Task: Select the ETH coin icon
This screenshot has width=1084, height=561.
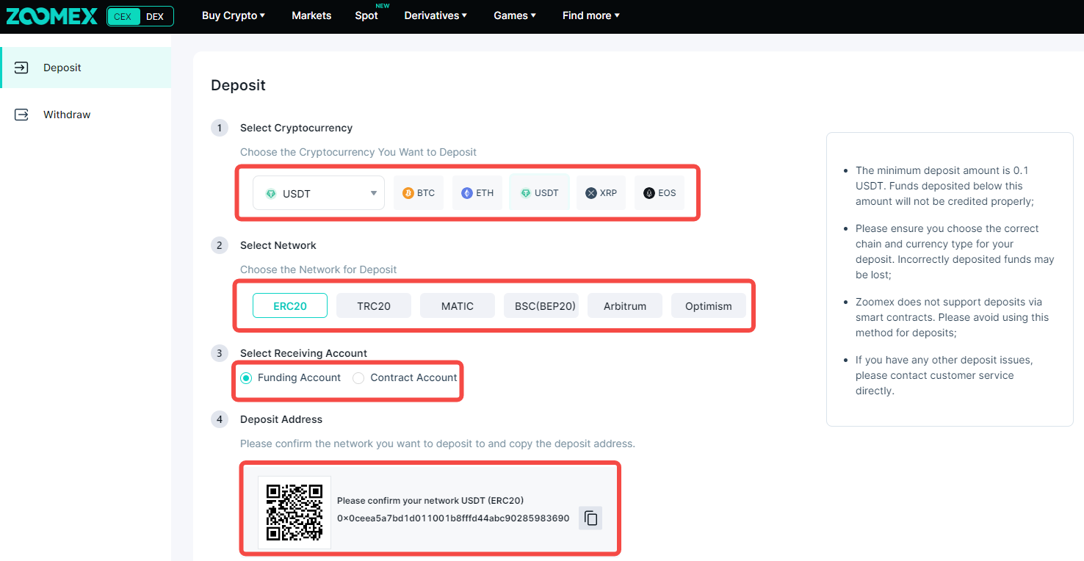Action: [477, 192]
